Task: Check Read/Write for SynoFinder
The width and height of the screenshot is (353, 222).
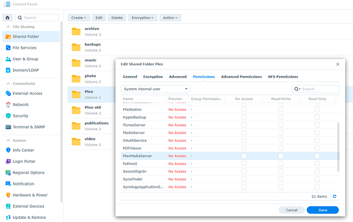Action: pyautogui.click(x=281, y=179)
